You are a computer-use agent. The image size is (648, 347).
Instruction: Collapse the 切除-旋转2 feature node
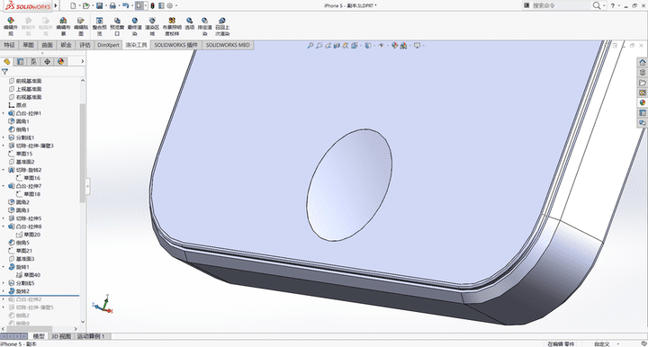pyautogui.click(x=4, y=170)
